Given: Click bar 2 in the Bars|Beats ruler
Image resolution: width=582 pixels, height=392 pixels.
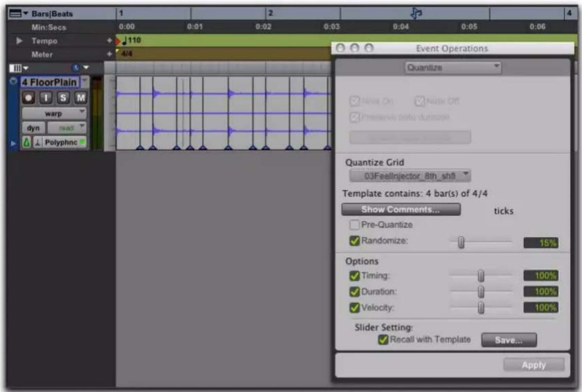Looking at the screenshot, I should (271, 13).
